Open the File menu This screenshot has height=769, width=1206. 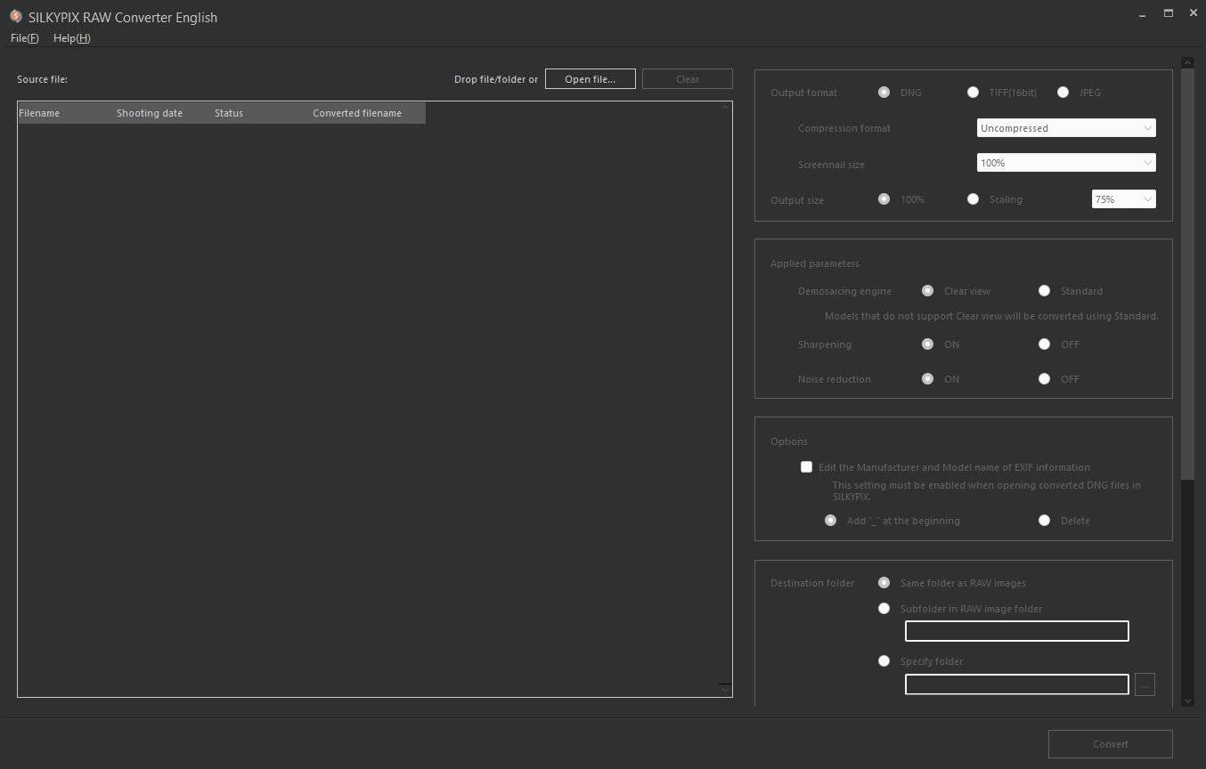coord(25,38)
